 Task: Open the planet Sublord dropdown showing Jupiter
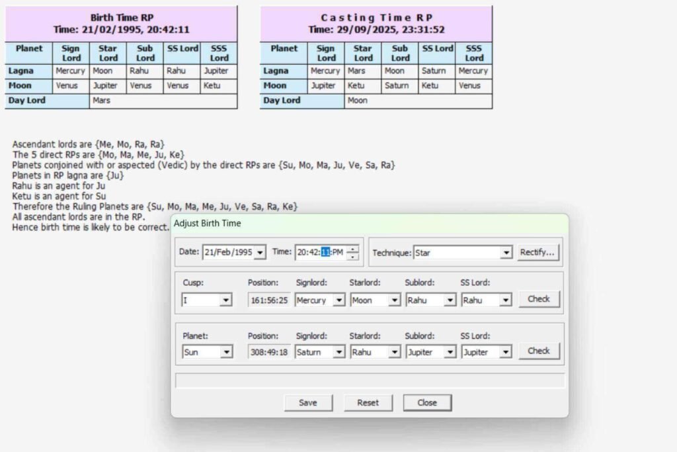click(x=449, y=351)
